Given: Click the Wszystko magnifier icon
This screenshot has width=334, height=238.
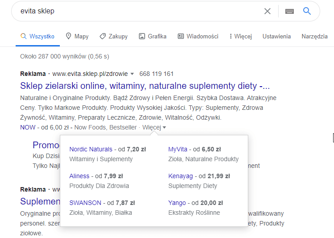Looking at the screenshot, I should tap(23, 36).
